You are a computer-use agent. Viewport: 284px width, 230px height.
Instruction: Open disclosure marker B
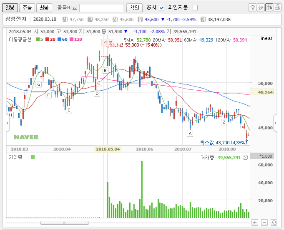tap(105, 70)
